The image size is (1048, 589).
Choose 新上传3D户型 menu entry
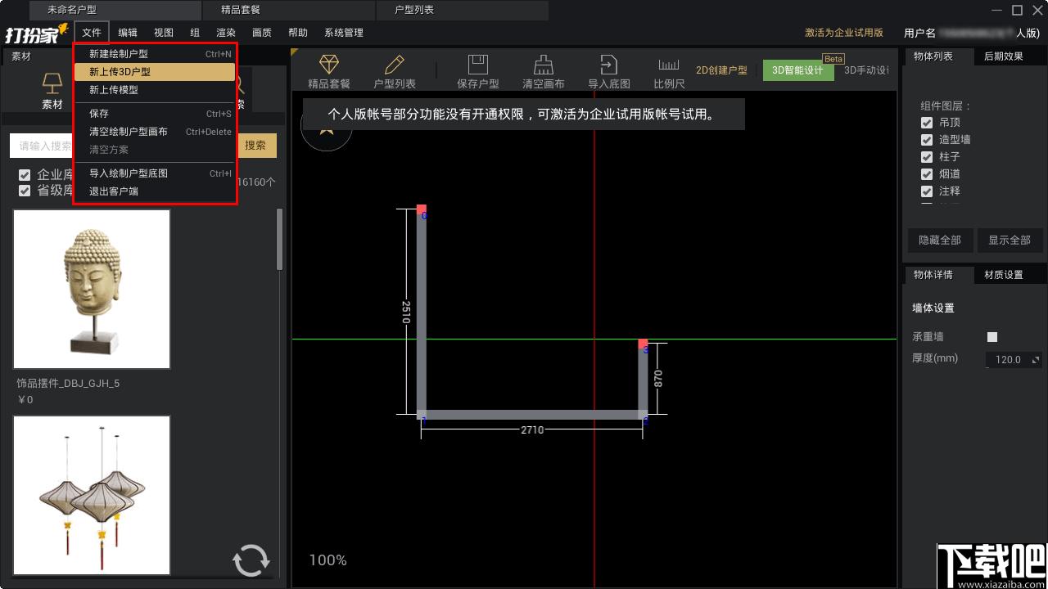click(x=155, y=72)
